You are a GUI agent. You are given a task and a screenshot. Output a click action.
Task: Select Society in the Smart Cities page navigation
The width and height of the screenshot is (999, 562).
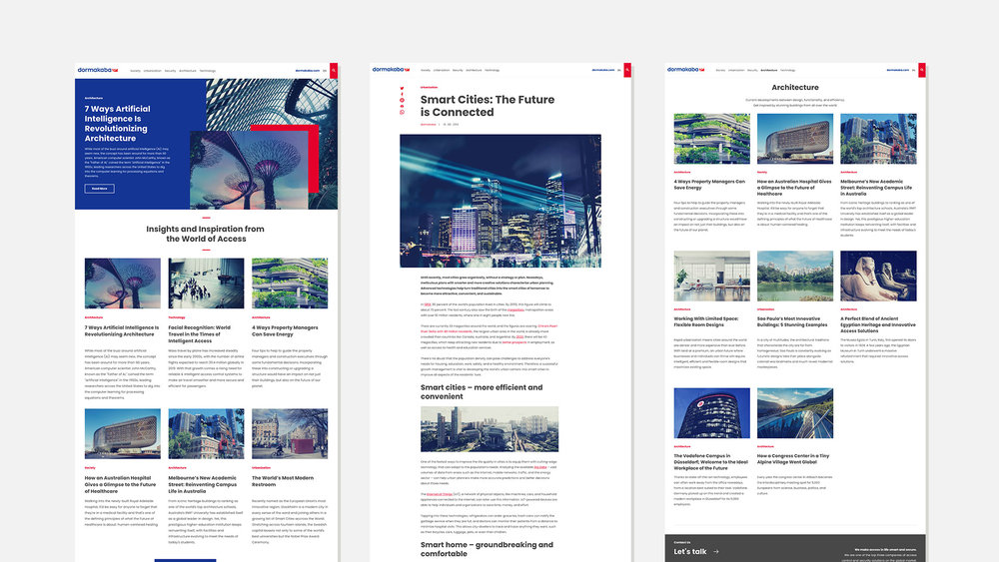pyautogui.click(x=426, y=70)
